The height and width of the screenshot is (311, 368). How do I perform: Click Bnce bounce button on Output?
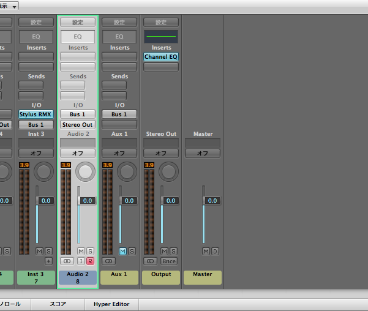pyautogui.click(x=169, y=261)
